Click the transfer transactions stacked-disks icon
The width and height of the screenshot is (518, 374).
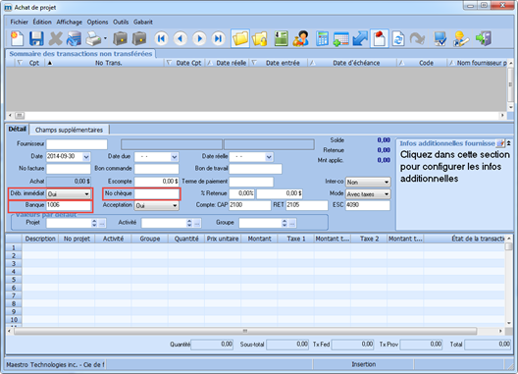[x=74, y=38]
